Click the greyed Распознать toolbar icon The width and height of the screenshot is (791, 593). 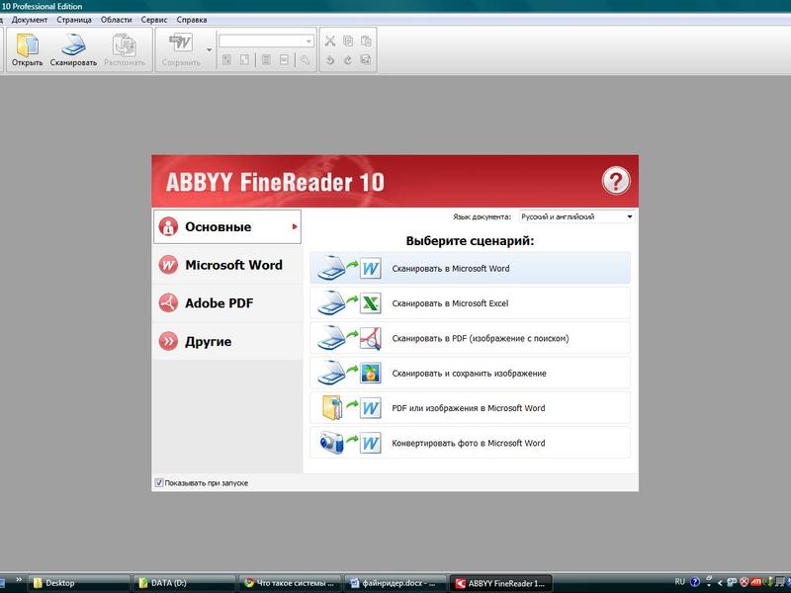coord(125,44)
